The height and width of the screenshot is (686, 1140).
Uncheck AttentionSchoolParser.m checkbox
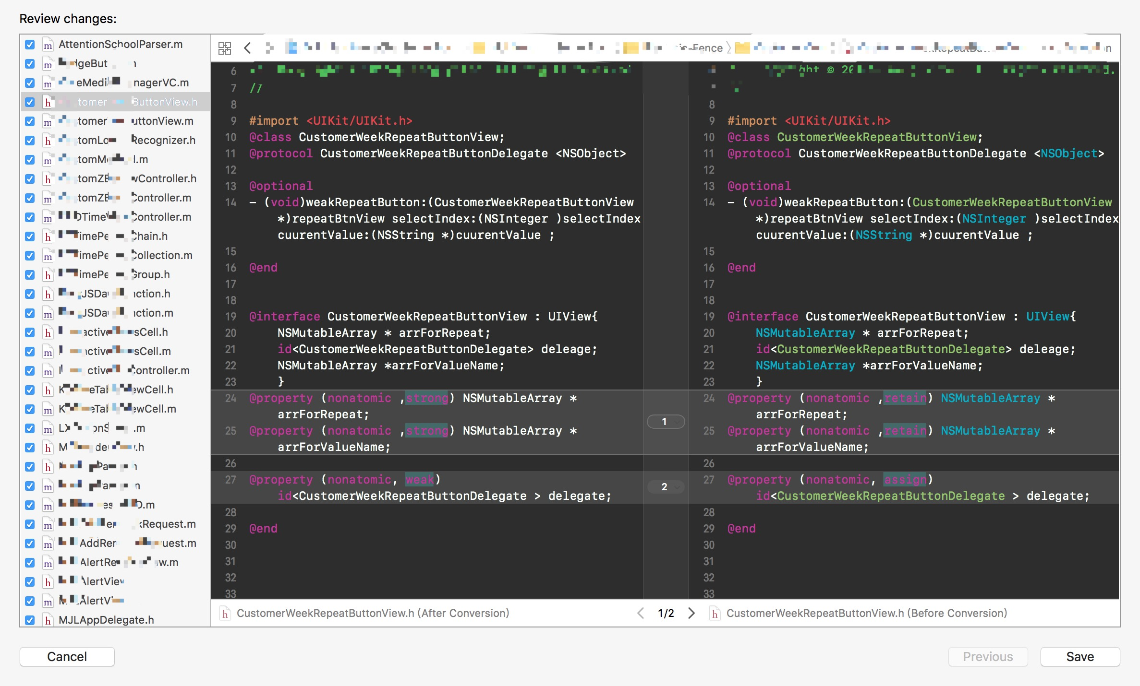[30, 45]
